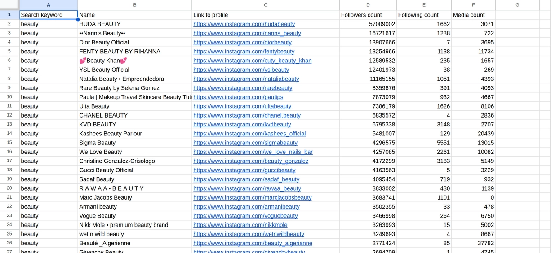Click the 'Search keyword' header cell
This screenshot has width=551, height=253.
[49, 15]
